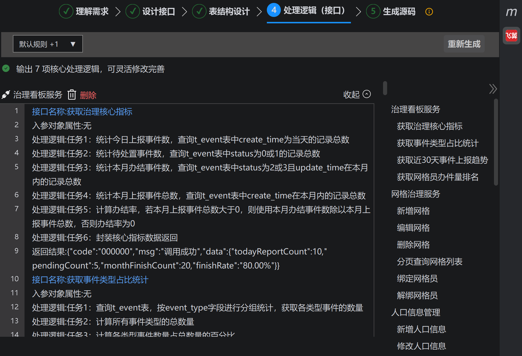Open the 默认规则 +1 dropdown

point(48,44)
